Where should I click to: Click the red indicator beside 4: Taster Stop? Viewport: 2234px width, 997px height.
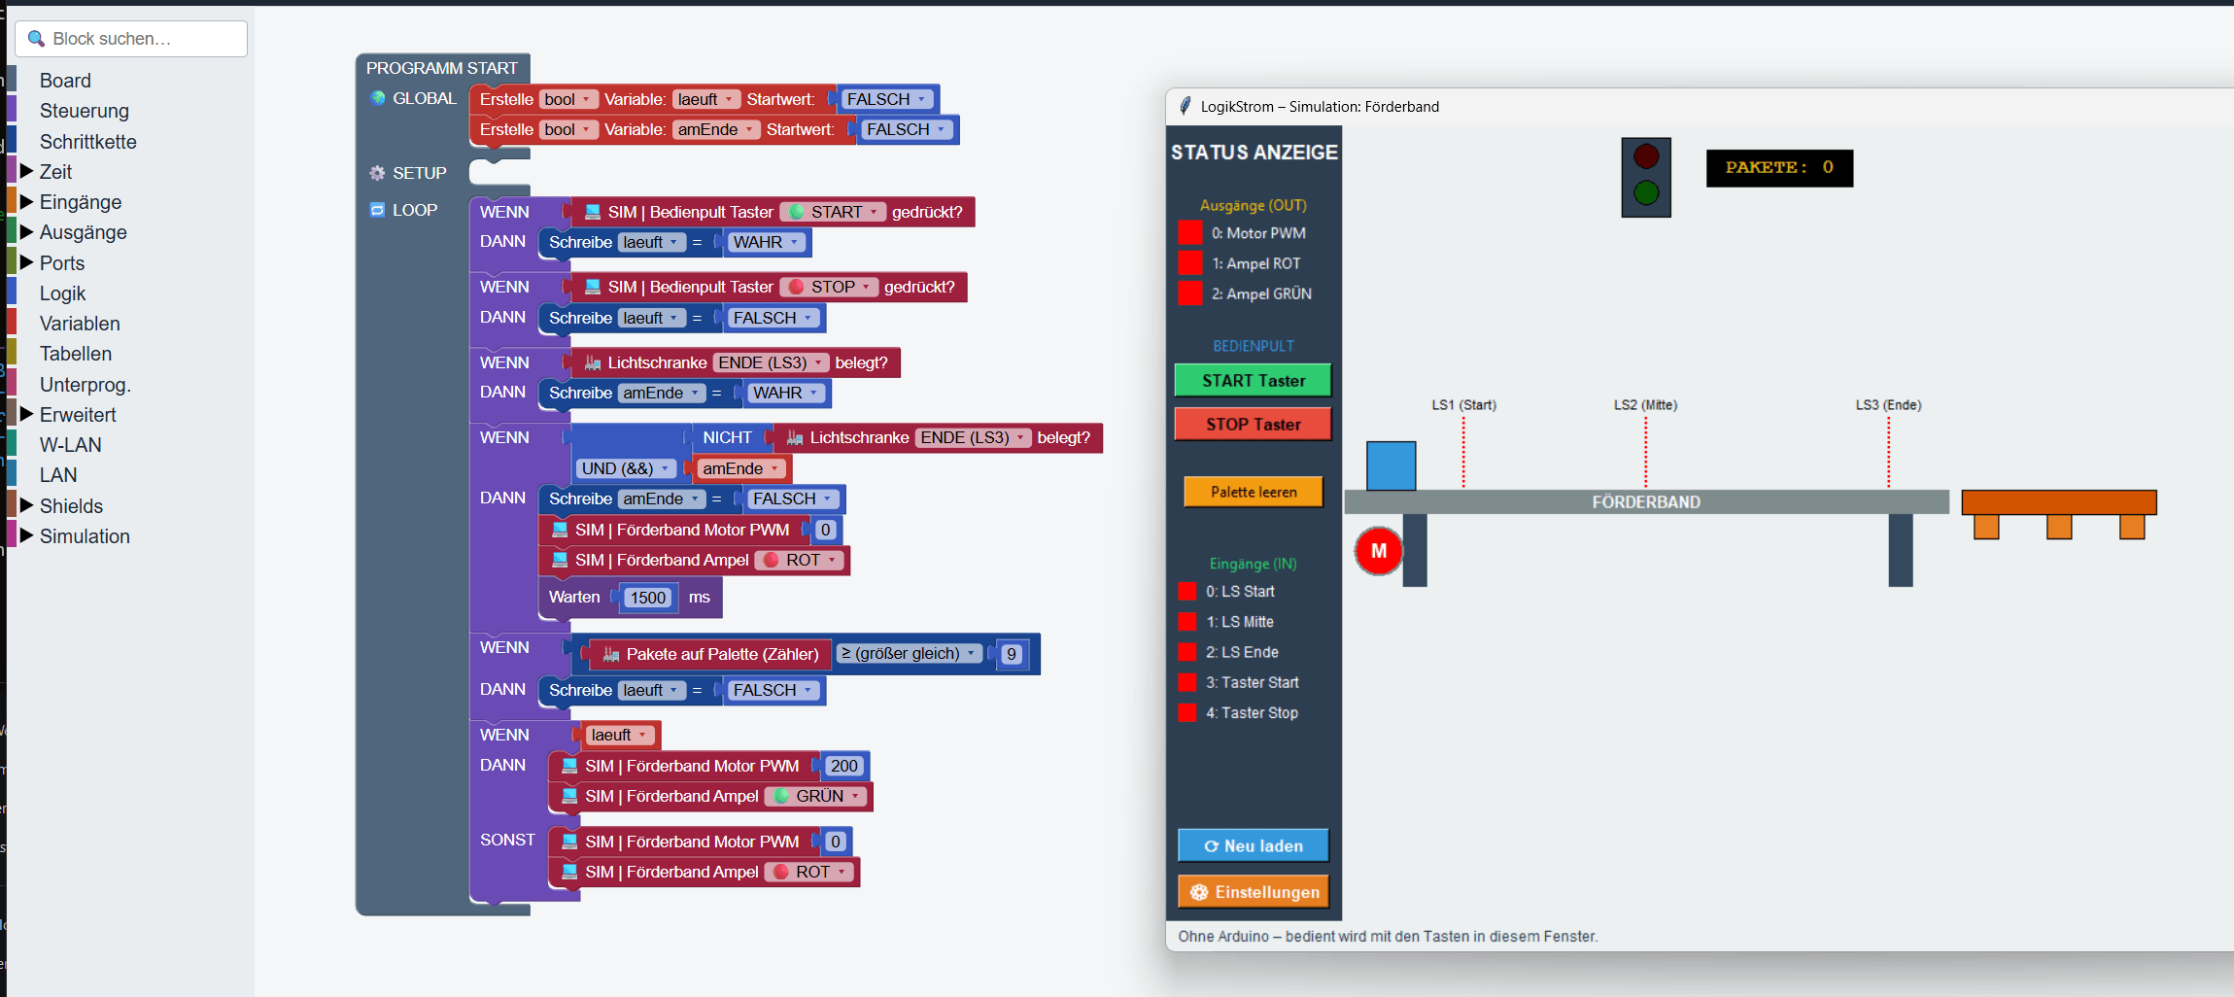click(1187, 712)
